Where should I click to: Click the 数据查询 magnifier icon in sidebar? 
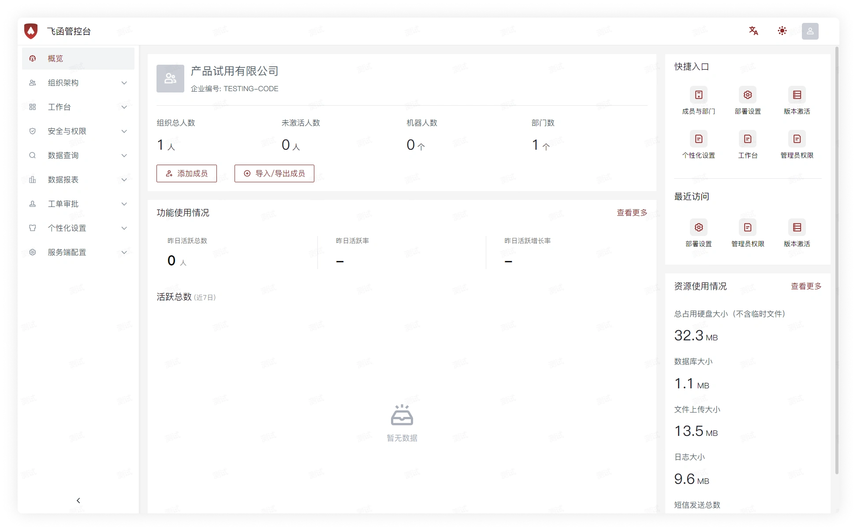click(x=33, y=155)
